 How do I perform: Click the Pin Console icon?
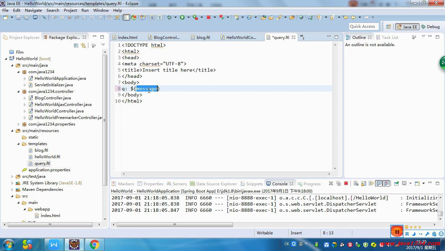tap(396, 183)
